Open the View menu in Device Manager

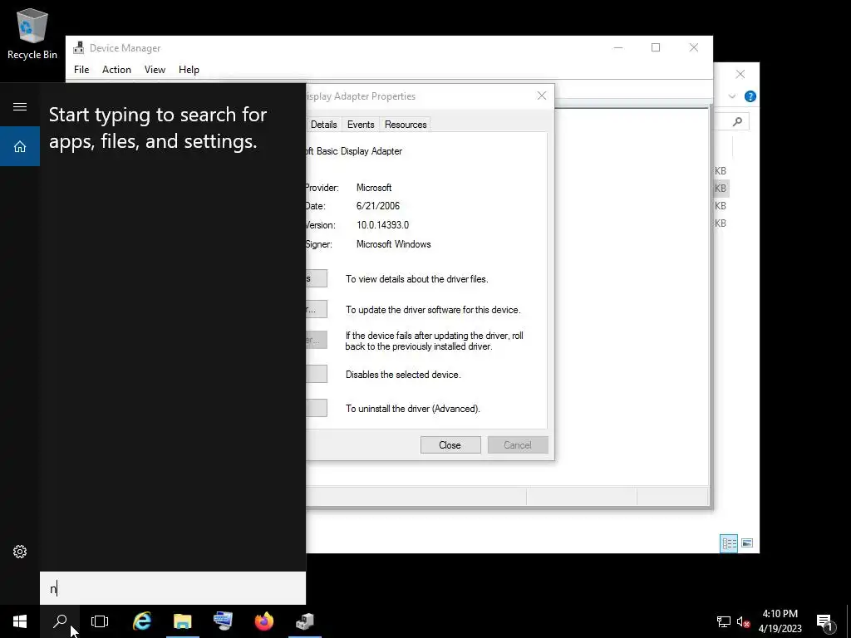(x=155, y=70)
